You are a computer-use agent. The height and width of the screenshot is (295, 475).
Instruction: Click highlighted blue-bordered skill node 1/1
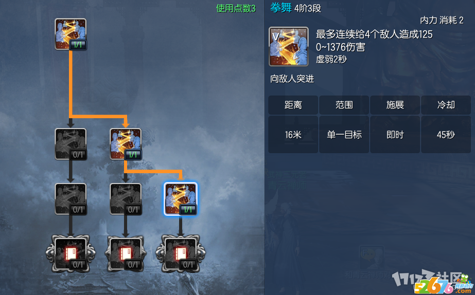(x=181, y=199)
